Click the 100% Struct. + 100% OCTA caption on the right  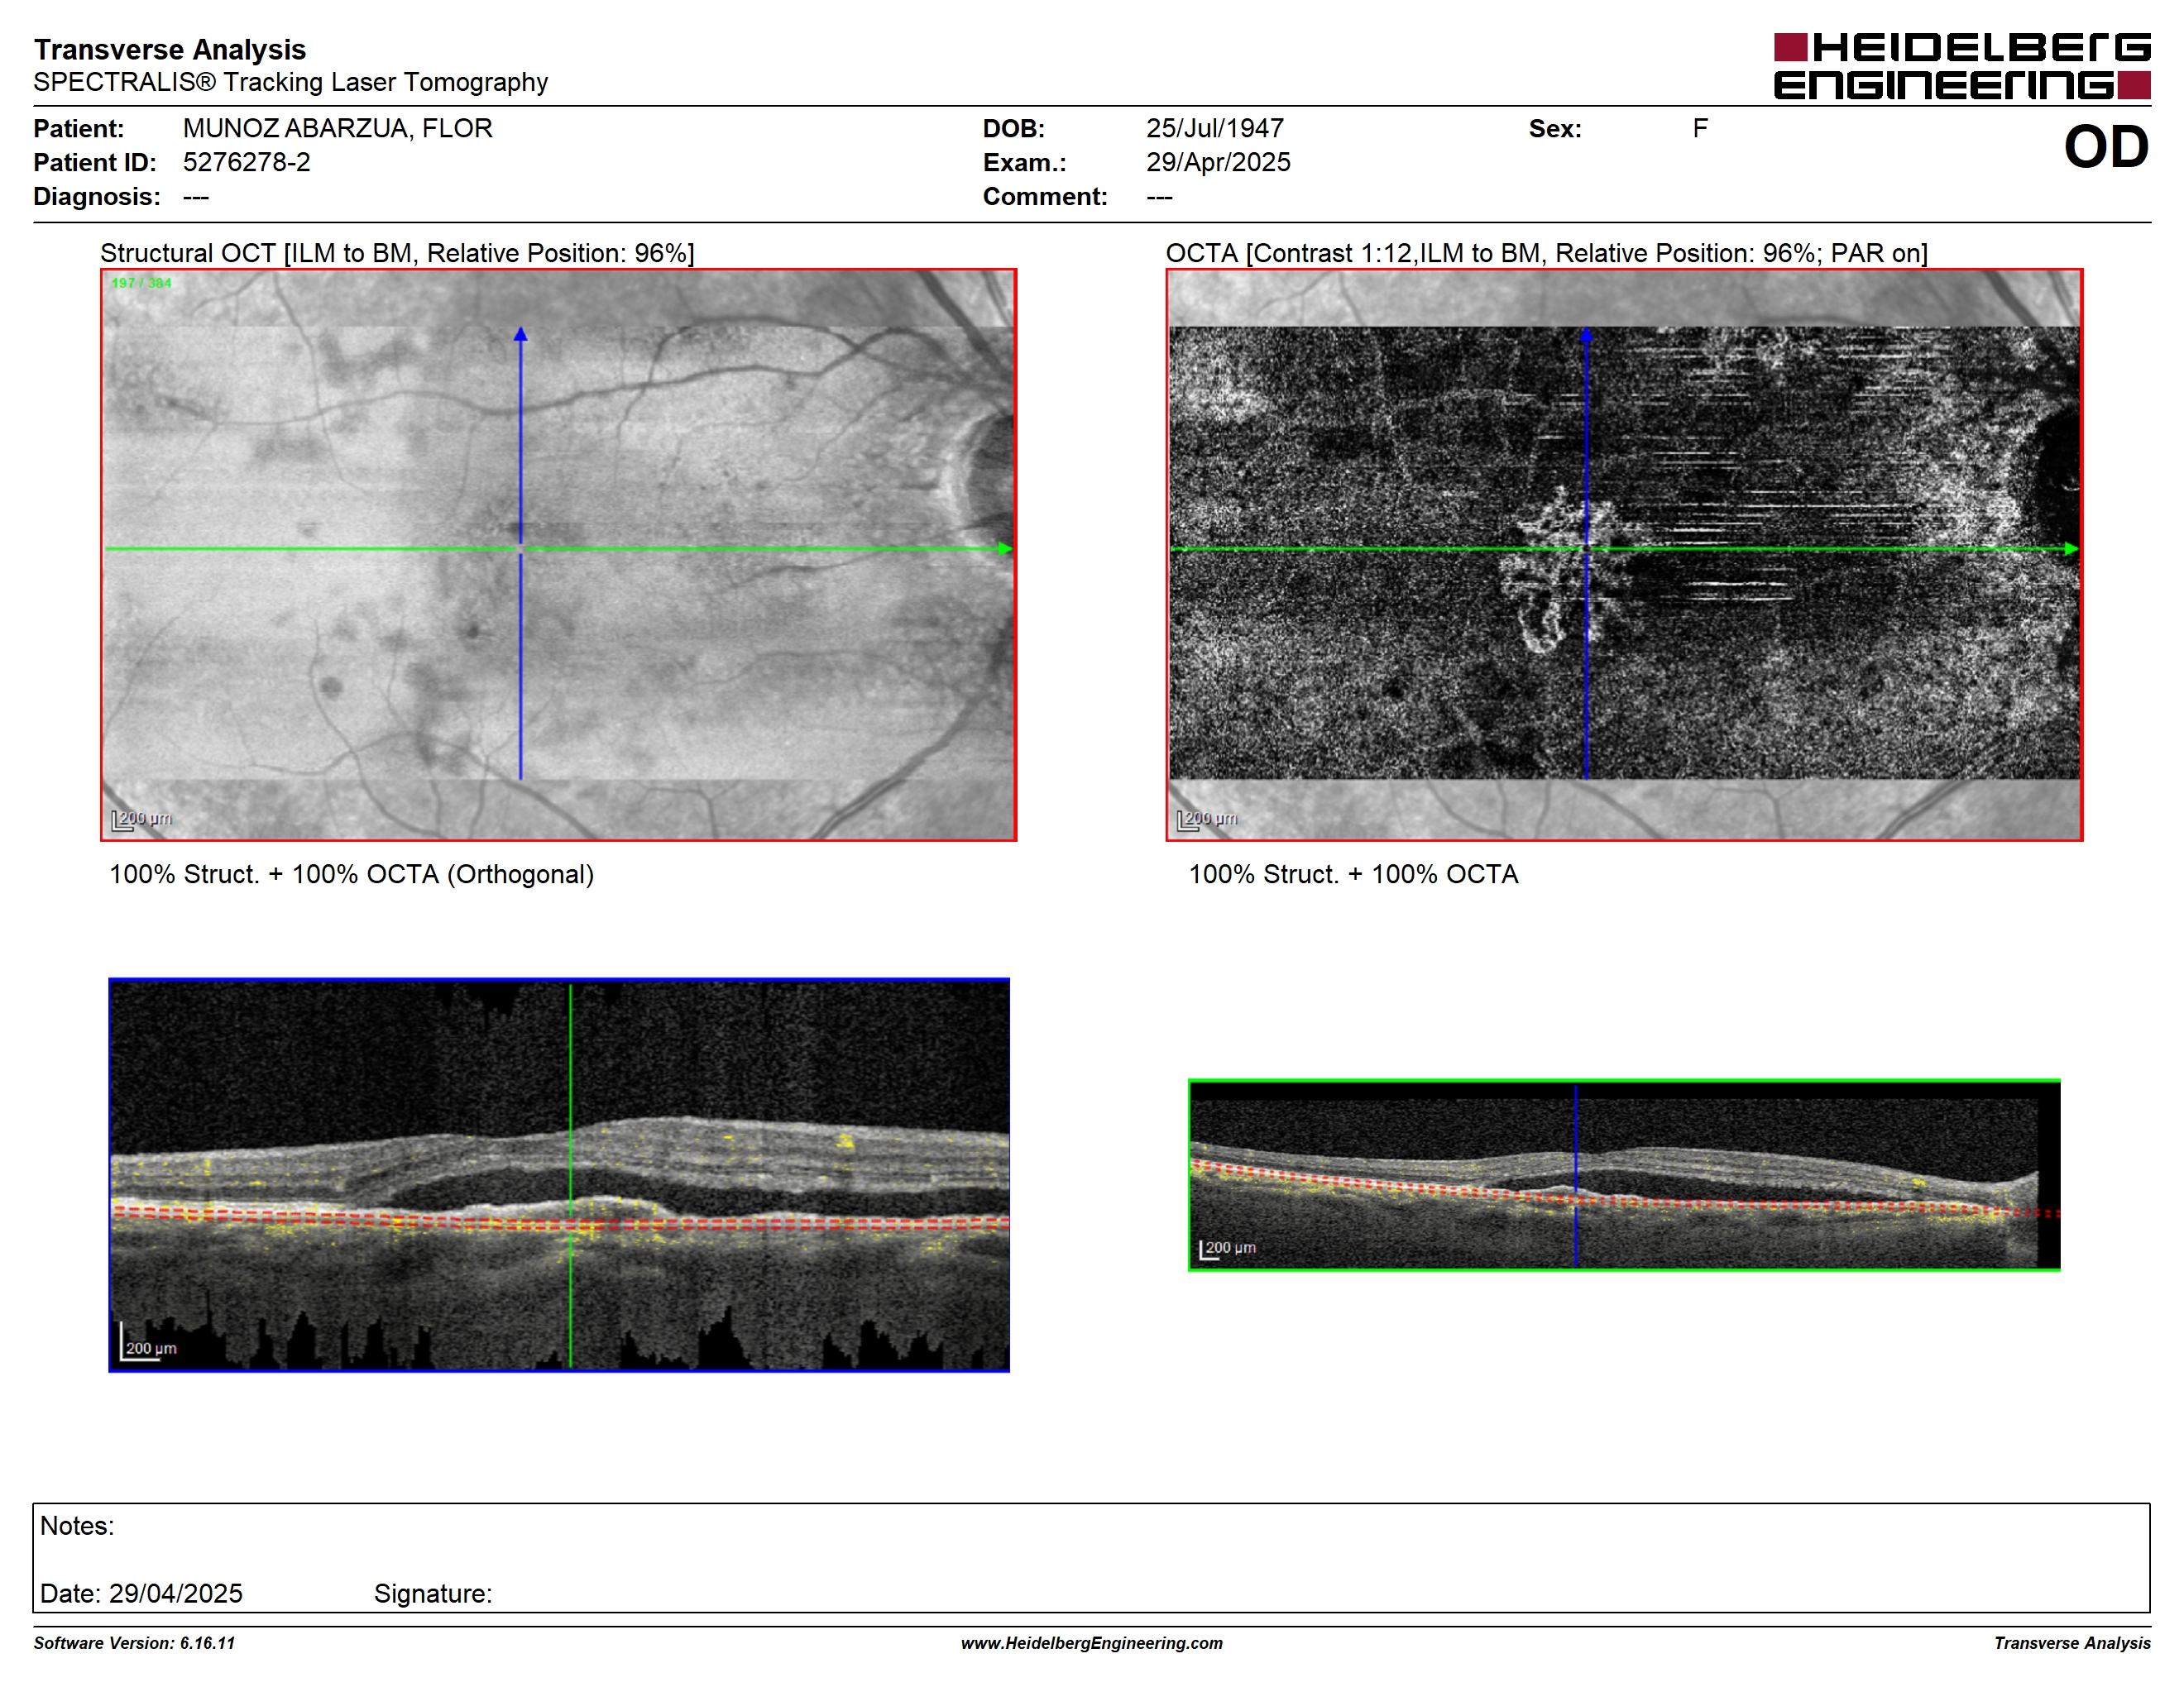[1353, 874]
